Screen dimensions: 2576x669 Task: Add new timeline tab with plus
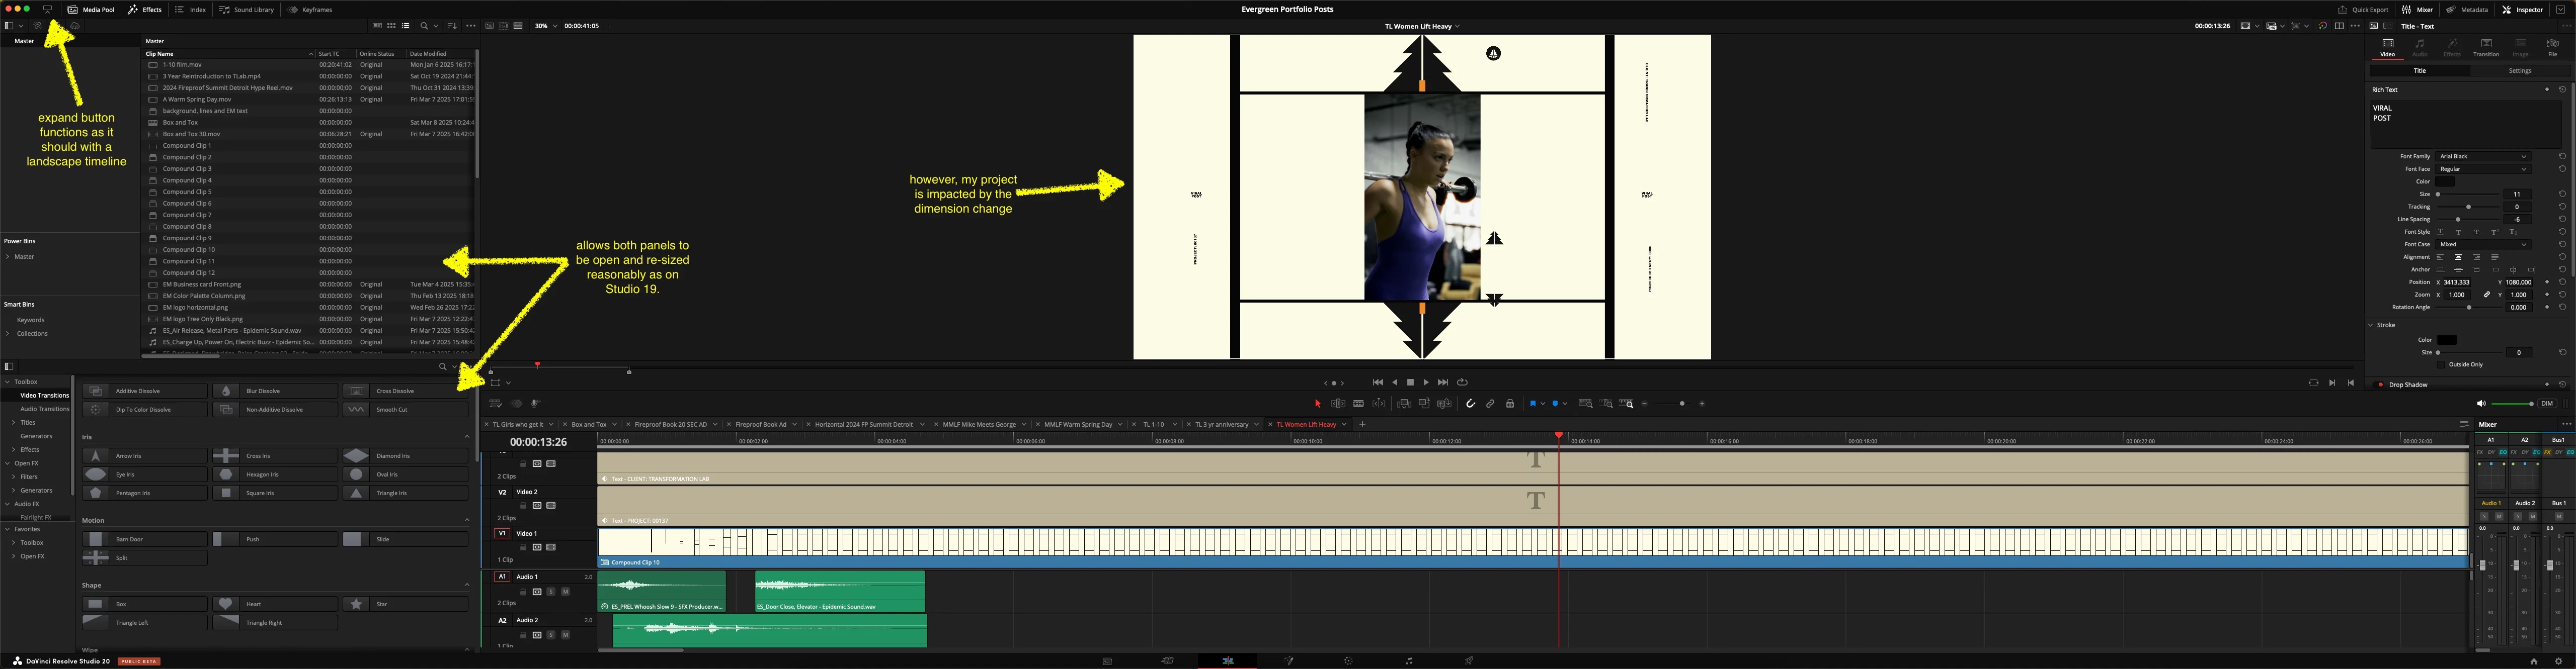tap(1362, 424)
